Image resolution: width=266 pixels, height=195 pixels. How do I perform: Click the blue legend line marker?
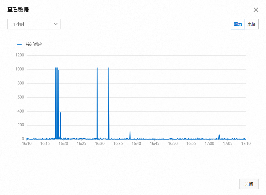(19, 45)
